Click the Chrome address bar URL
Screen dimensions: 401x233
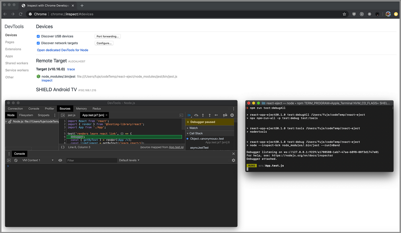click(x=72, y=14)
